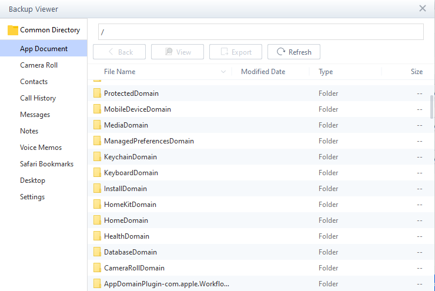Select the HealthDomain folder name
This screenshot has height=291, width=435.
126,236
